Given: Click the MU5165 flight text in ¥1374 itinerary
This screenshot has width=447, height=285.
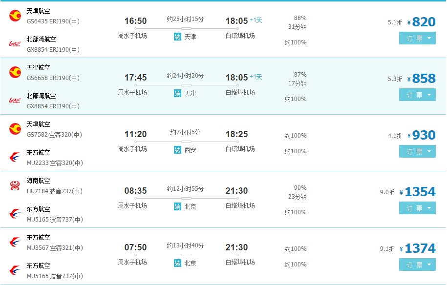Looking at the screenshot, I should click(x=55, y=276).
